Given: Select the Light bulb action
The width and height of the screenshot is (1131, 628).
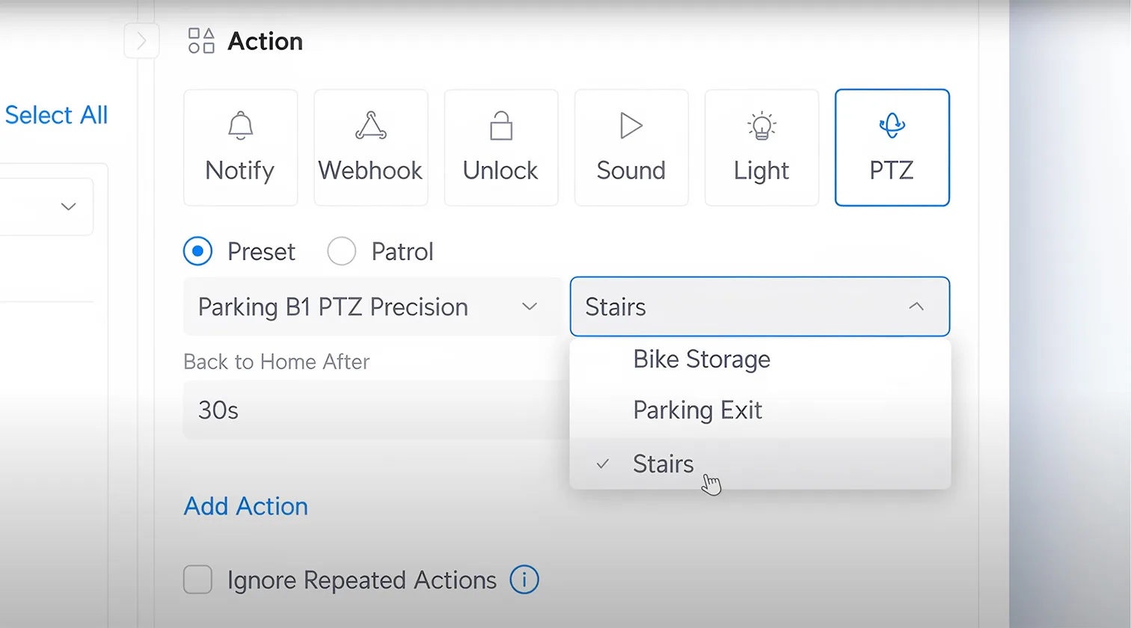Looking at the screenshot, I should coord(761,147).
